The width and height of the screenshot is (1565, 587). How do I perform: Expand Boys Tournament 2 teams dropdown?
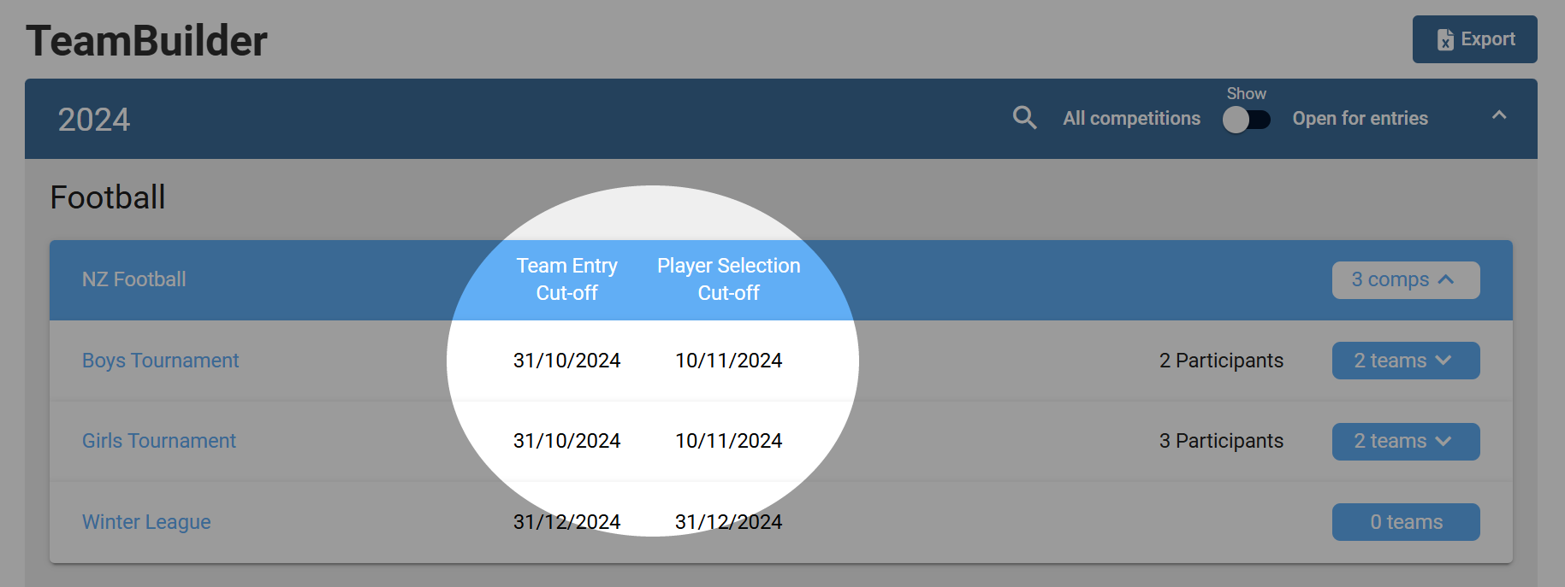tap(1405, 361)
